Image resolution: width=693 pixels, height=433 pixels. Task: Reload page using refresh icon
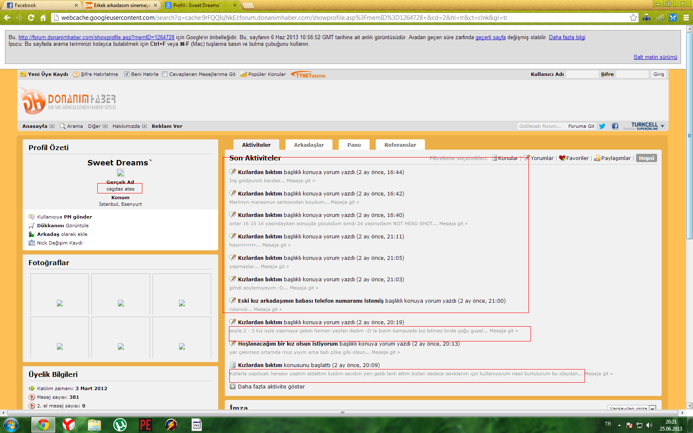[31, 18]
